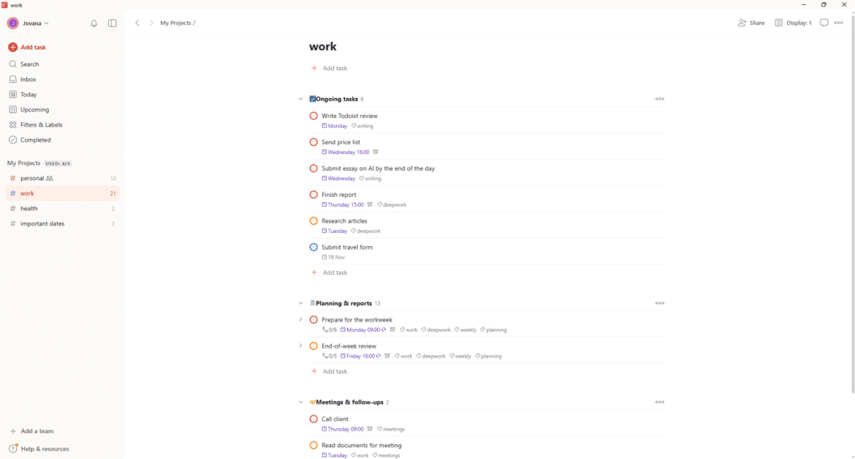This screenshot has width=855, height=459.
Task: Check off Finish report task
Action: 313,194
